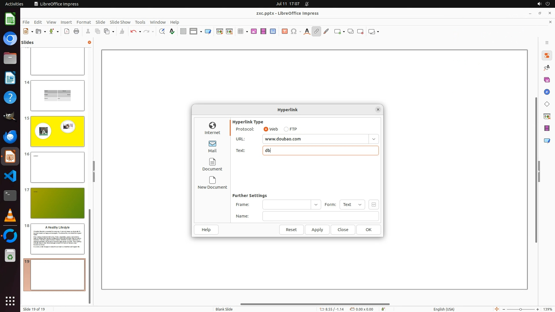This screenshot has width=555, height=312.
Task: Open the Events button beside Form
Action: point(373,205)
